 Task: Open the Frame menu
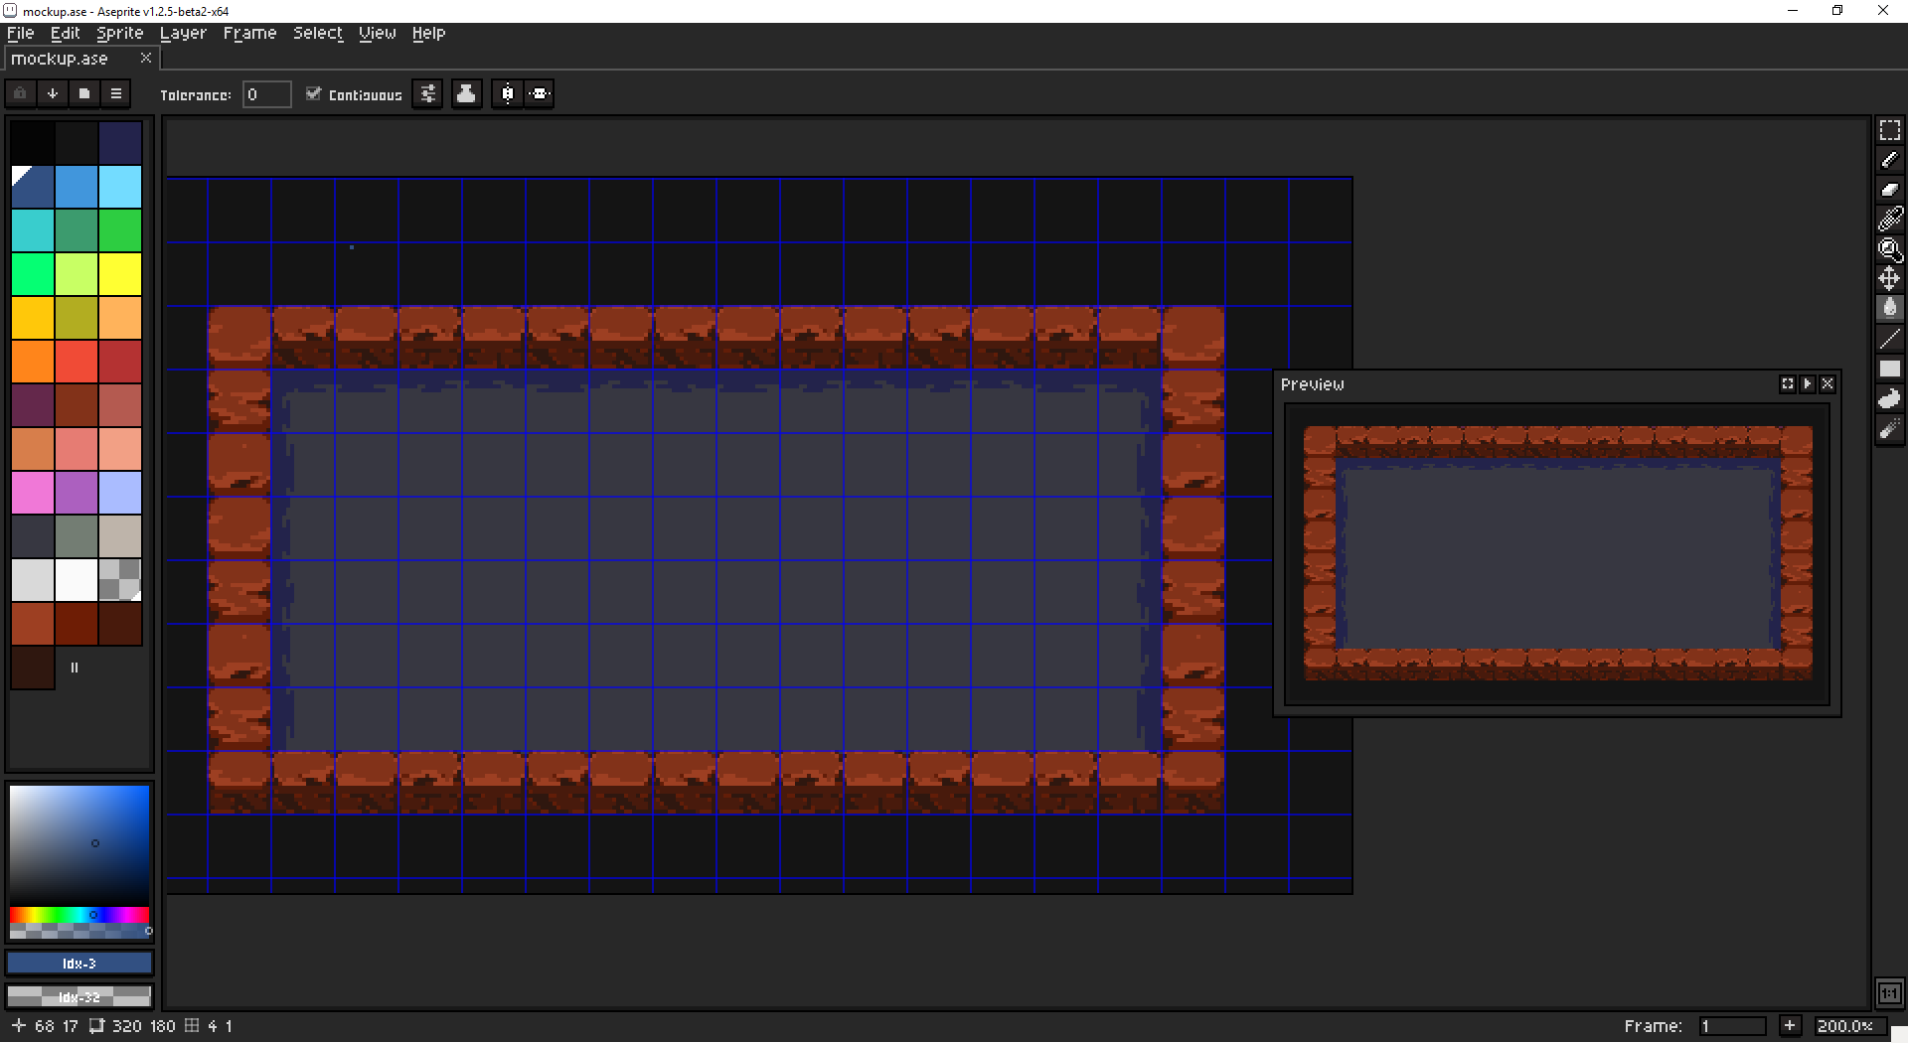(249, 34)
